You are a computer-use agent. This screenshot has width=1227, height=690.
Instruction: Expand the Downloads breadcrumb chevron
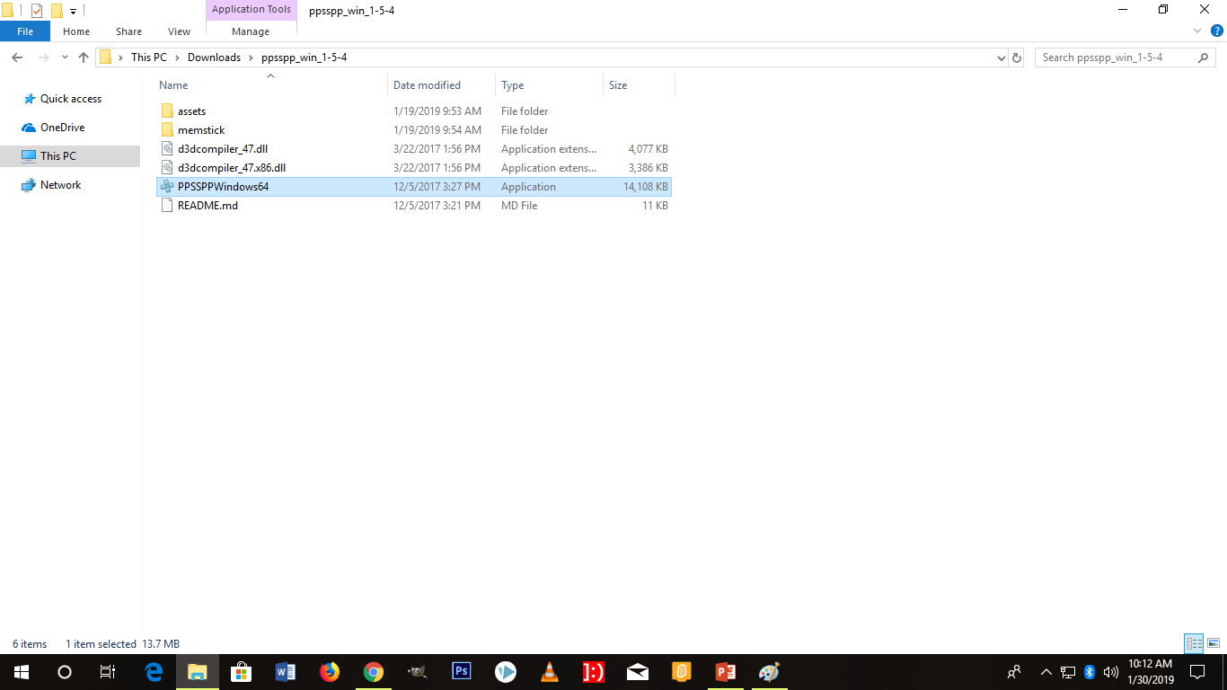252,57
